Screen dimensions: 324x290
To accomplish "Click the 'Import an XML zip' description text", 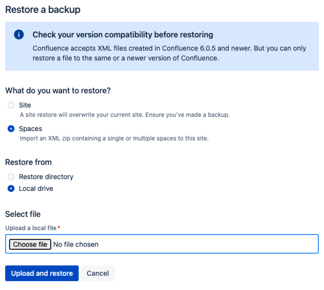I will point(114,138).
